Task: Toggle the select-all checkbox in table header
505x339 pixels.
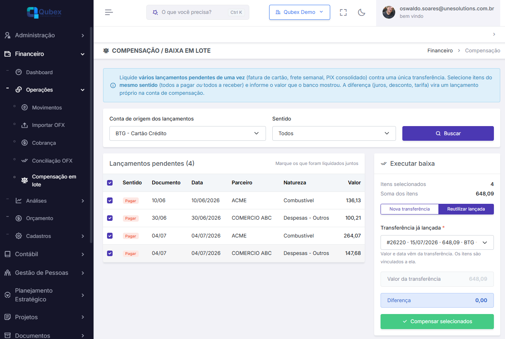Action: coord(110,183)
